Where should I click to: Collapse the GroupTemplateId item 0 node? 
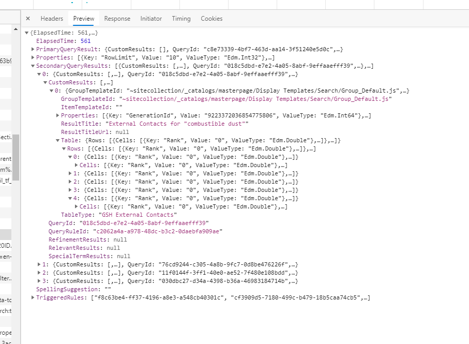51,91
